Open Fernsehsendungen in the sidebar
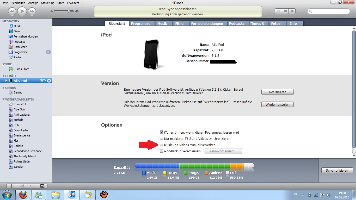This screenshot has width=356, height=200. [x=23, y=36]
